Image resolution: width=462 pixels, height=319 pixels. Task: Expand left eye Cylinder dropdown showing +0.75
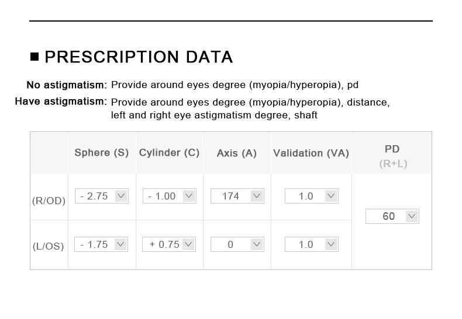(x=169, y=244)
